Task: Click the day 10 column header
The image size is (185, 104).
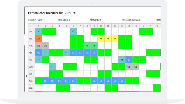Action: (x=101, y=26)
